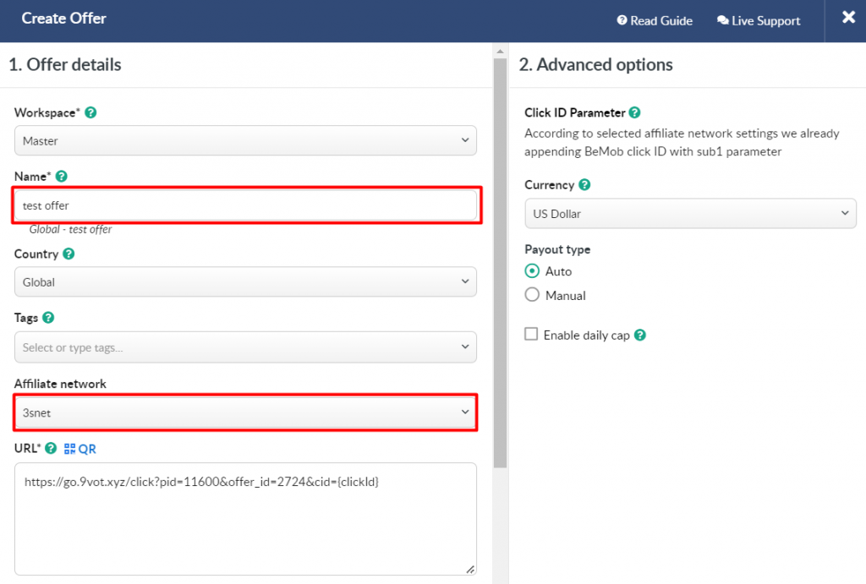The image size is (866, 584).
Task: Open the Country dropdown showing Global
Action: pos(245,282)
